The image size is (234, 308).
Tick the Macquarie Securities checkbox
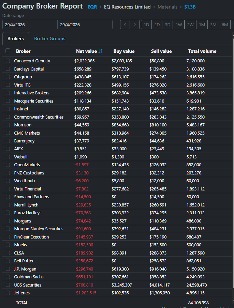click(x=8, y=101)
